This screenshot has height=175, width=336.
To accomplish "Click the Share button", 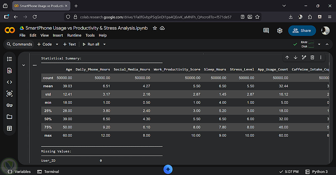I will tap(302, 31).
